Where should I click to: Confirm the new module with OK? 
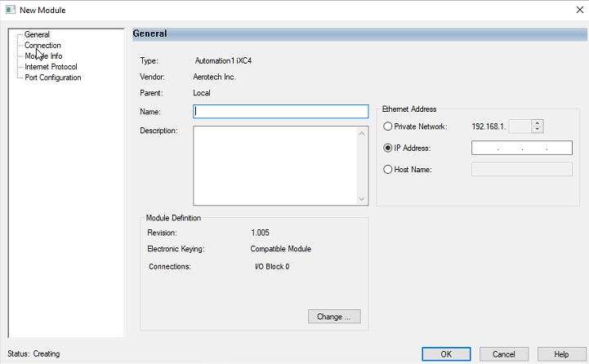point(446,354)
